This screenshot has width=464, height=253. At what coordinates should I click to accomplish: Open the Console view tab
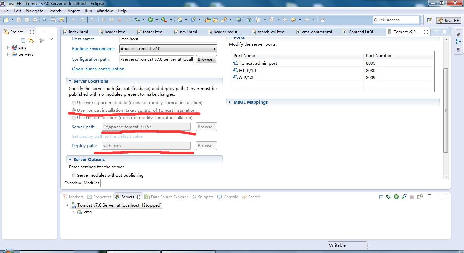point(227,197)
